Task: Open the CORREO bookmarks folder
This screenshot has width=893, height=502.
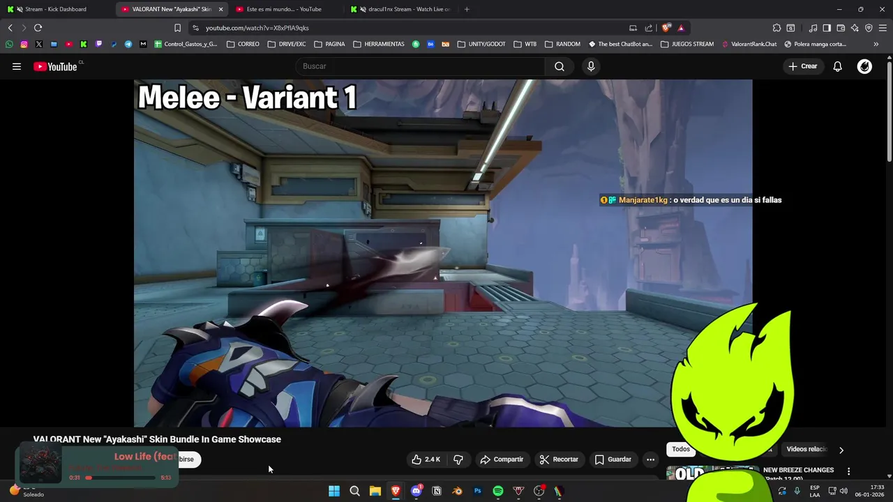Action: click(x=243, y=44)
